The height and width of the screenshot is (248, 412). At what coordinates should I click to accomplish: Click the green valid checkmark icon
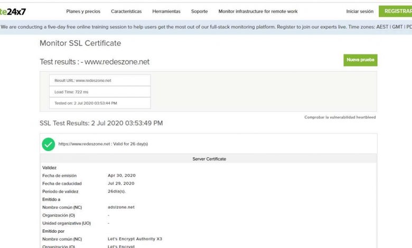[x=49, y=145]
